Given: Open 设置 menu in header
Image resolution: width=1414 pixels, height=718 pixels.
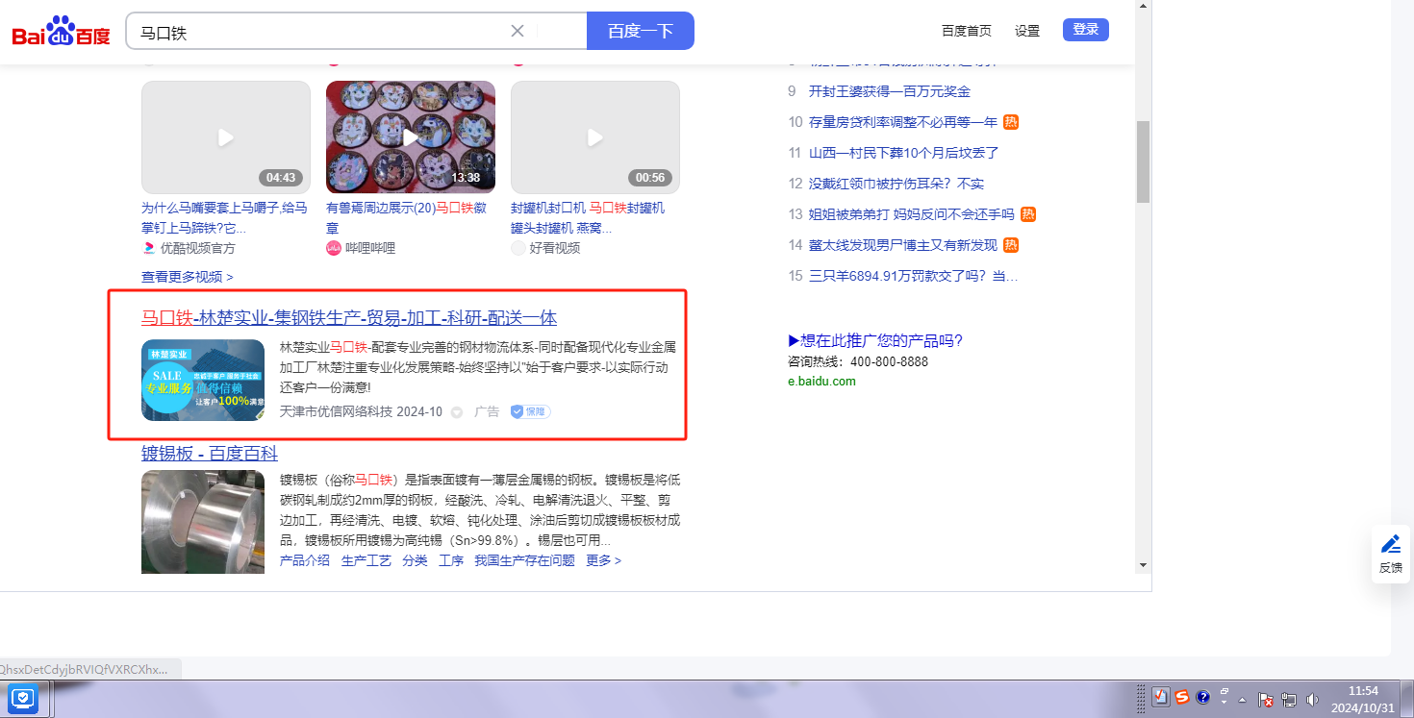Looking at the screenshot, I should 1027,31.
